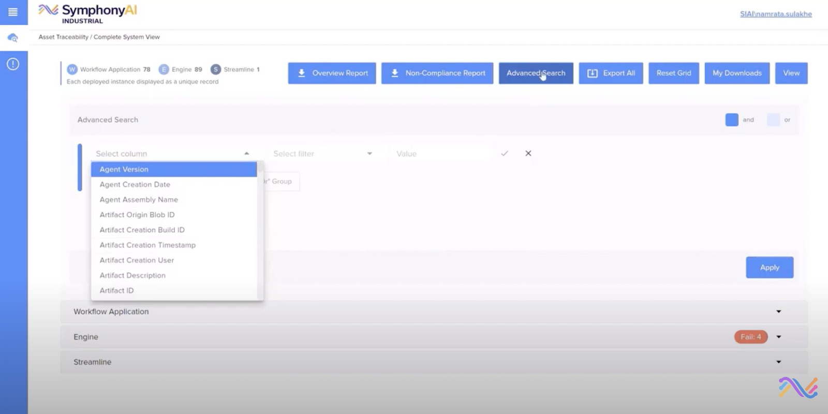This screenshot has height=414, width=828.
Task: Select the 'or' condition toggle
Action: click(773, 120)
